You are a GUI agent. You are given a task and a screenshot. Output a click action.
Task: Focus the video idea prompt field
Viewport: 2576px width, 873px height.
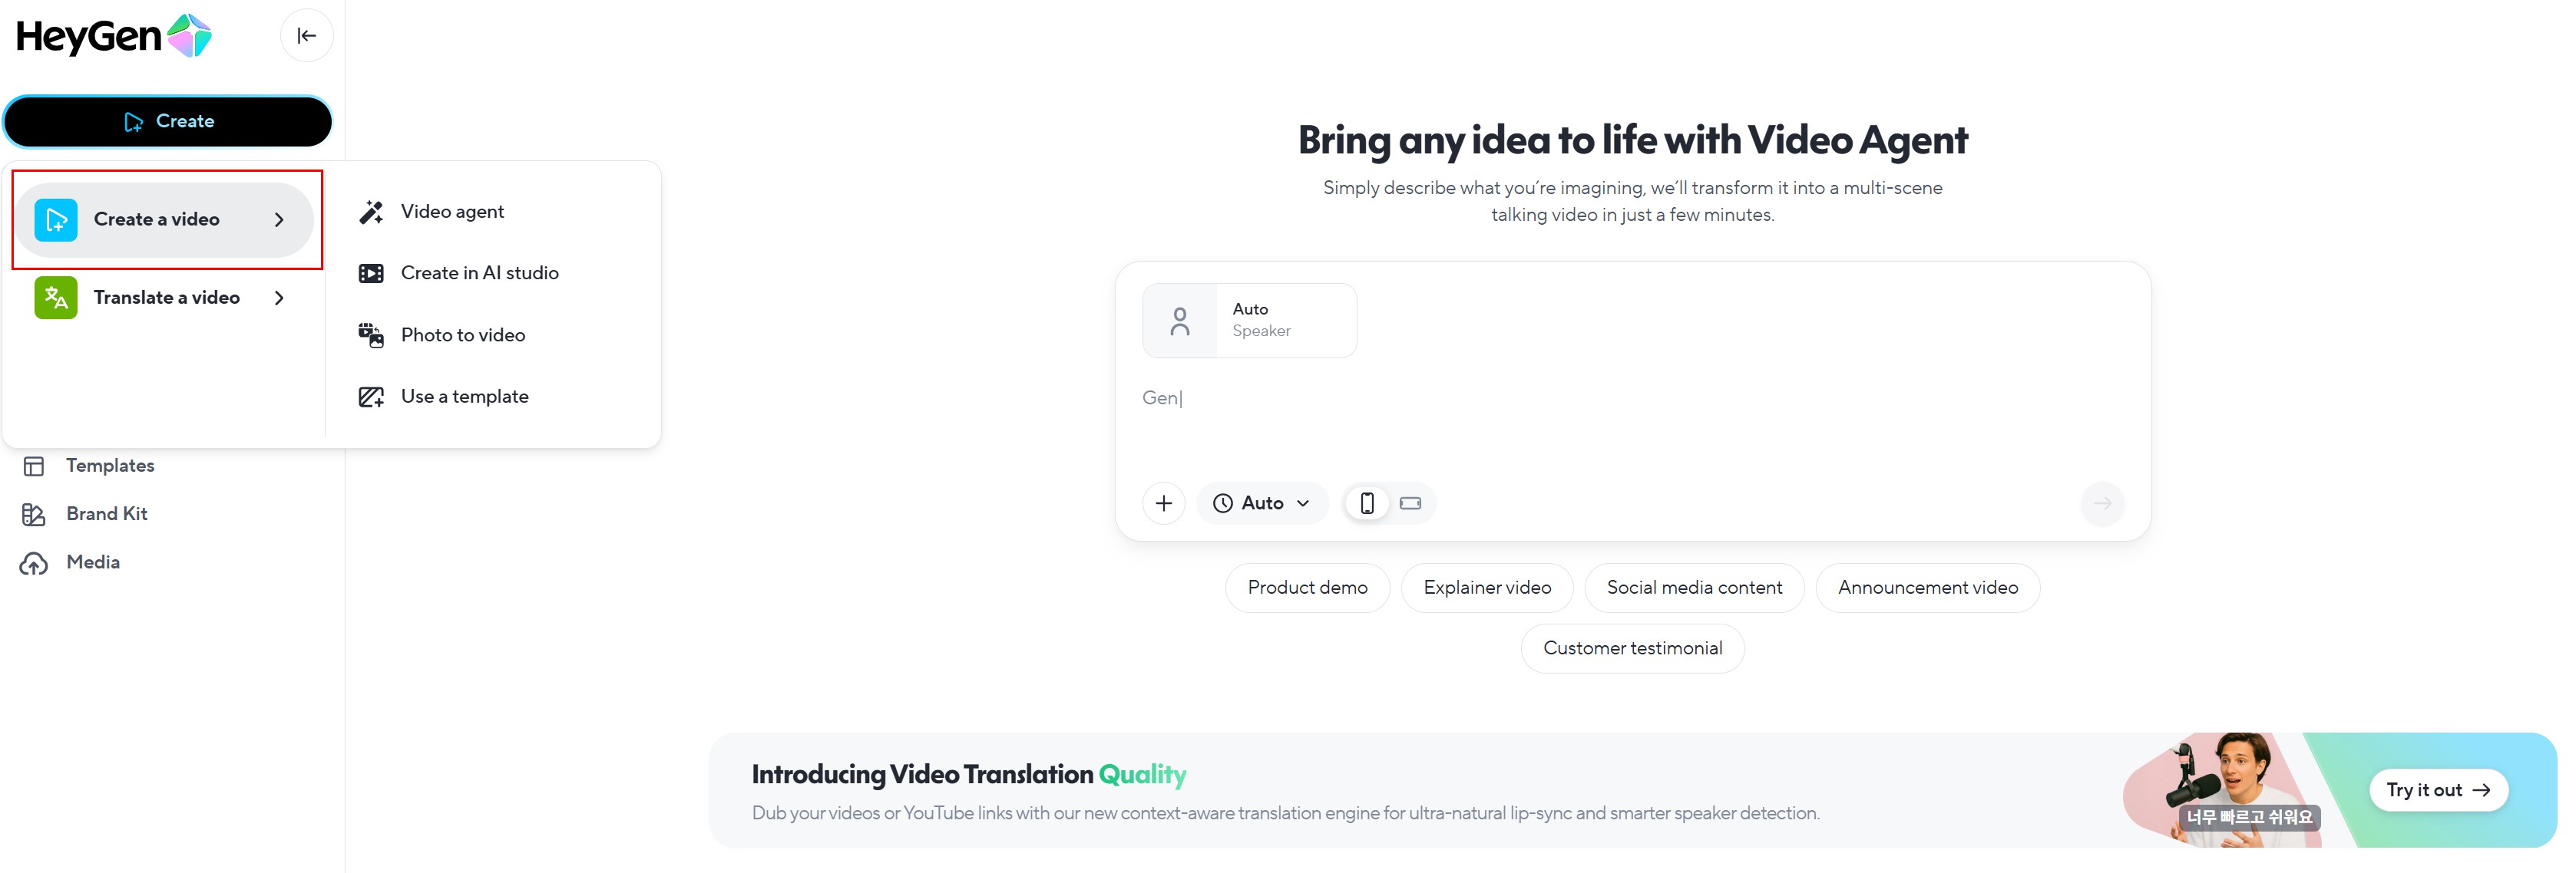click(1632, 420)
